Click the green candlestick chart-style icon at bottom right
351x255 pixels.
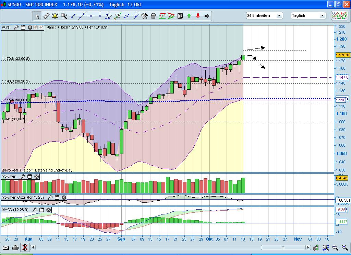316,247
